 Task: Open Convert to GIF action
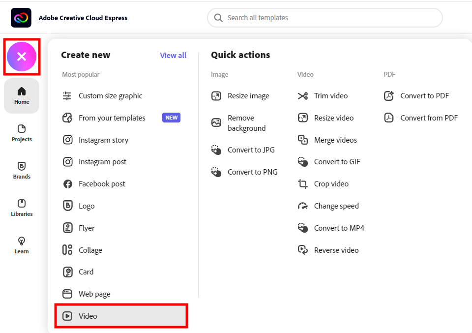pyautogui.click(x=337, y=162)
